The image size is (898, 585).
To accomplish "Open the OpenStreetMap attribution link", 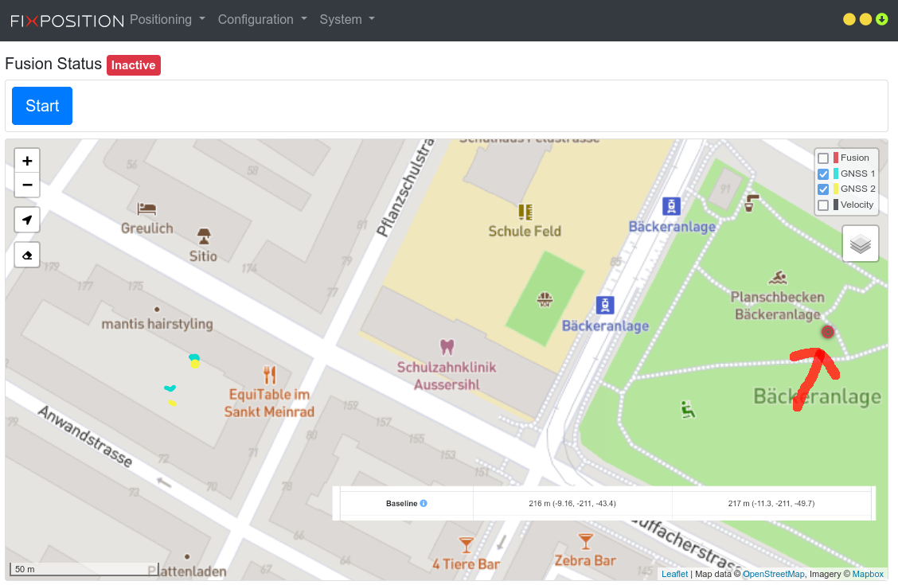I will tap(773, 574).
